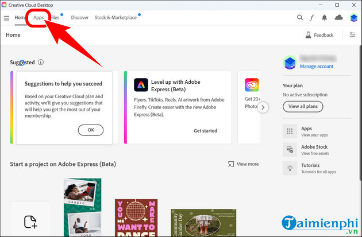Maximize the Creative Cloud Desktop window
Viewport: 362px width, 237px height.
(x=337, y=5)
